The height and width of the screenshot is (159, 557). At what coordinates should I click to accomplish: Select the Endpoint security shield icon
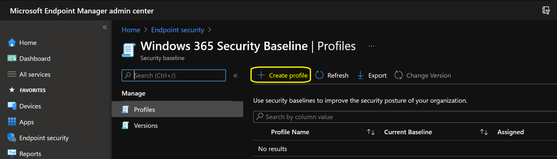(12, 138)
